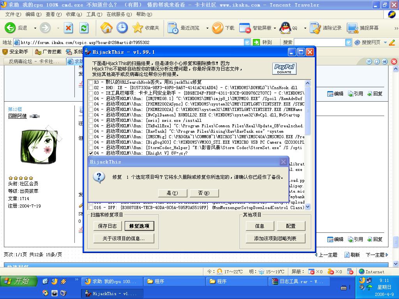
Task: Click the 修复选项 button
Action: (x=139, y=226)
